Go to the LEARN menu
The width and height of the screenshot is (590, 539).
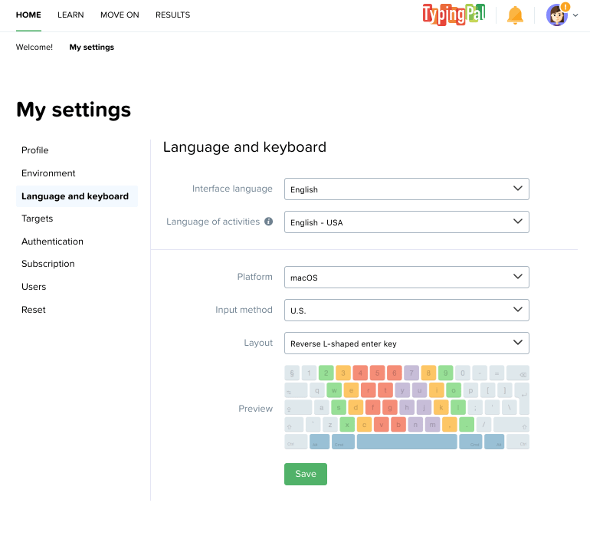(70, 15)
